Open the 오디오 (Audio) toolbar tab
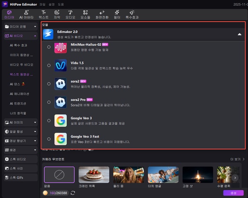This screenshot has width=248, height=198. (70, 15)
